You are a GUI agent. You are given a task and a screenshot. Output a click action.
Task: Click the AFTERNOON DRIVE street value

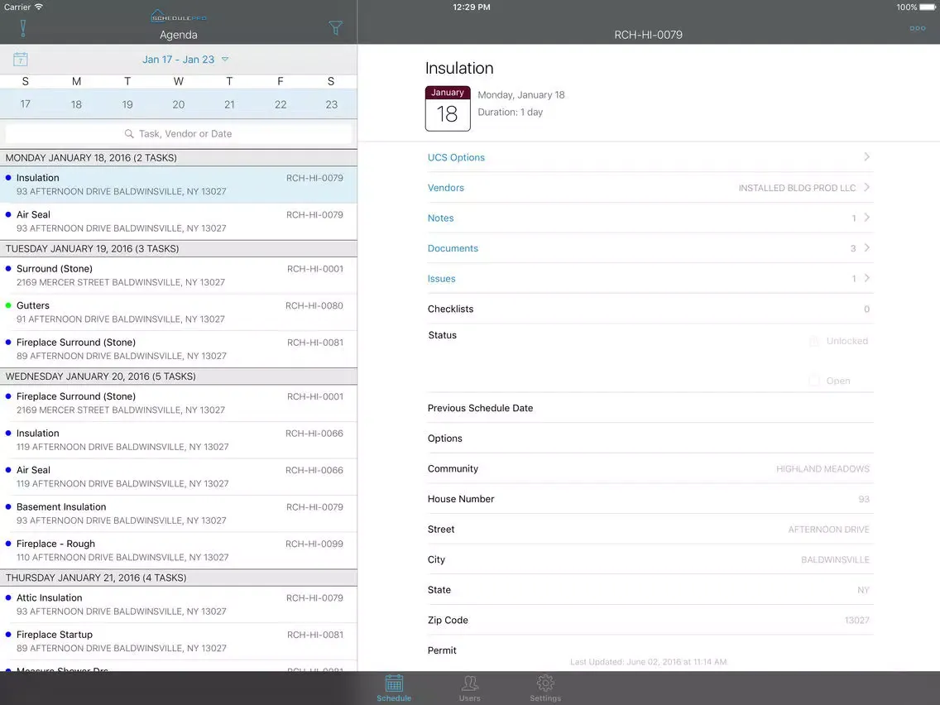(x=828, y=530)
